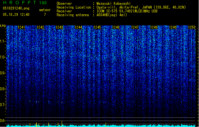Click the 1244 time marker
The height and width of the screenshot is (127, 199).
[x=78, y=27]
